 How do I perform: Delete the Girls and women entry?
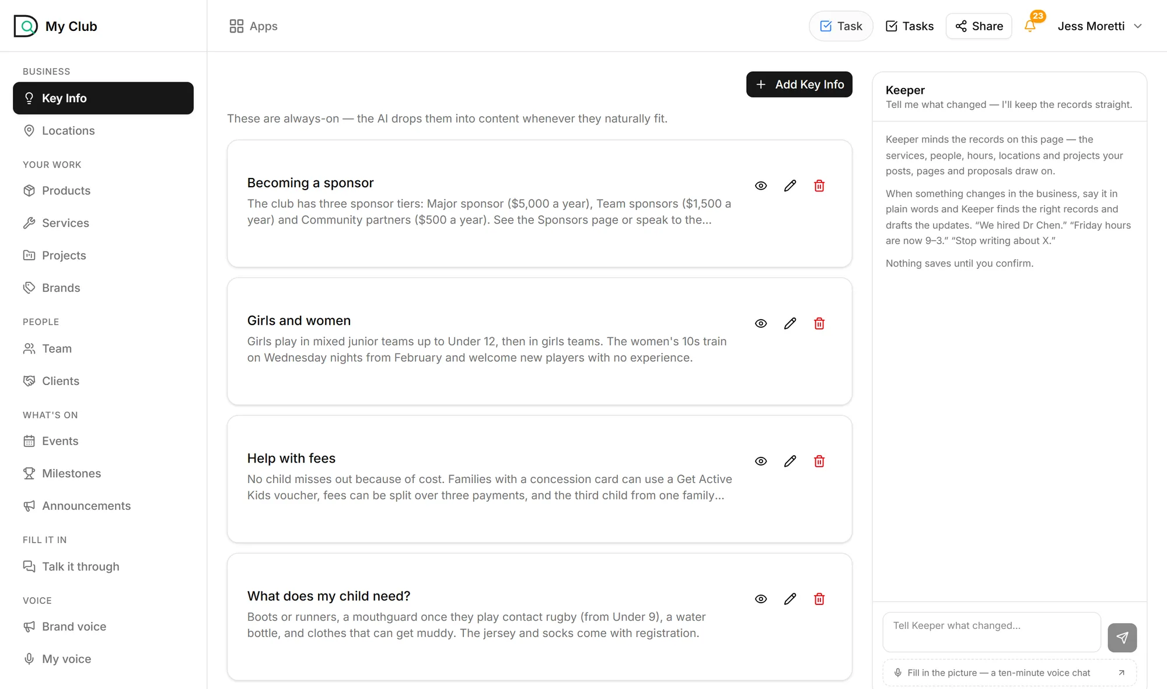(819, 323)
